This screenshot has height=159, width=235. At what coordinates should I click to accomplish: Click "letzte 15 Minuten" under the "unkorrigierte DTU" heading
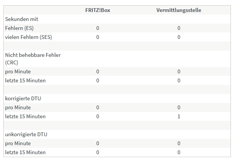pos(25,152)
